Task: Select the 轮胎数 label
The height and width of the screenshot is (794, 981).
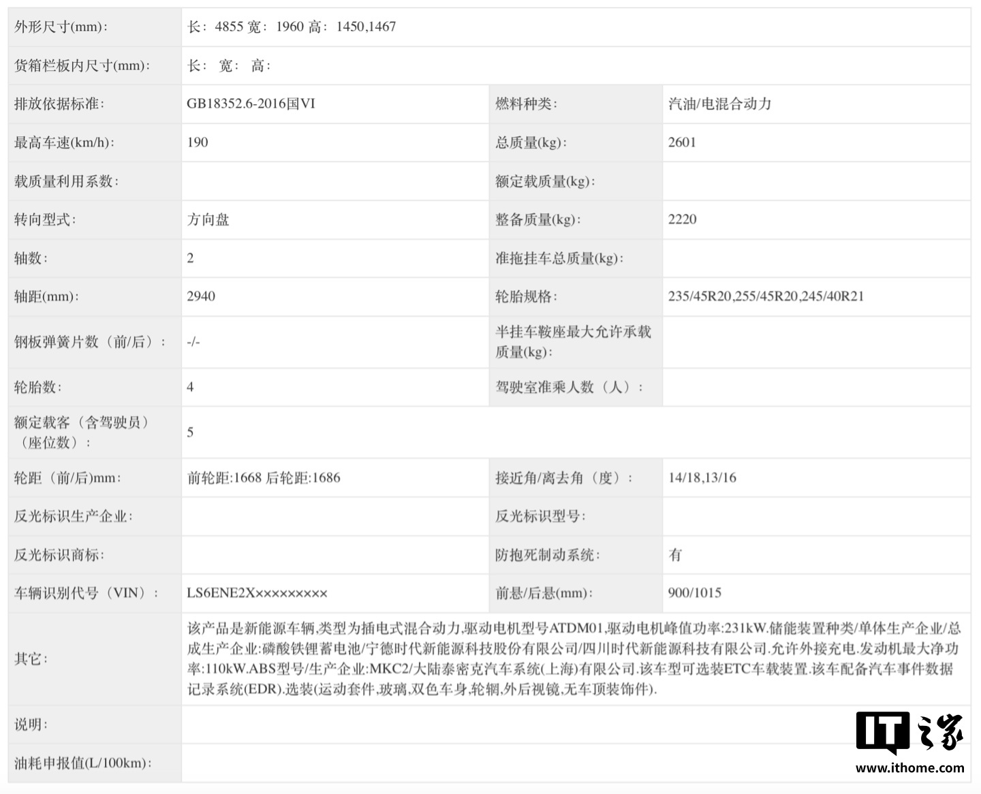Action: (x=38, y=387)
